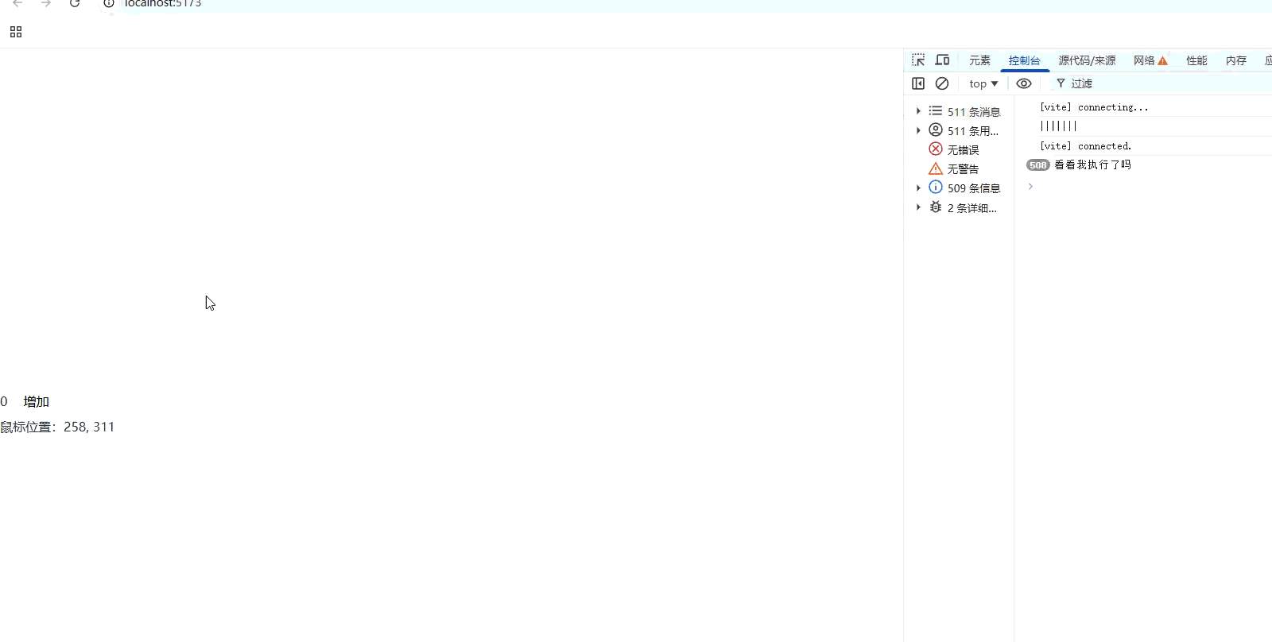The width and height of the screenshot is (1272, 642).
Task: Select the 控制台 tab
Action: [x=1024, y=60]
